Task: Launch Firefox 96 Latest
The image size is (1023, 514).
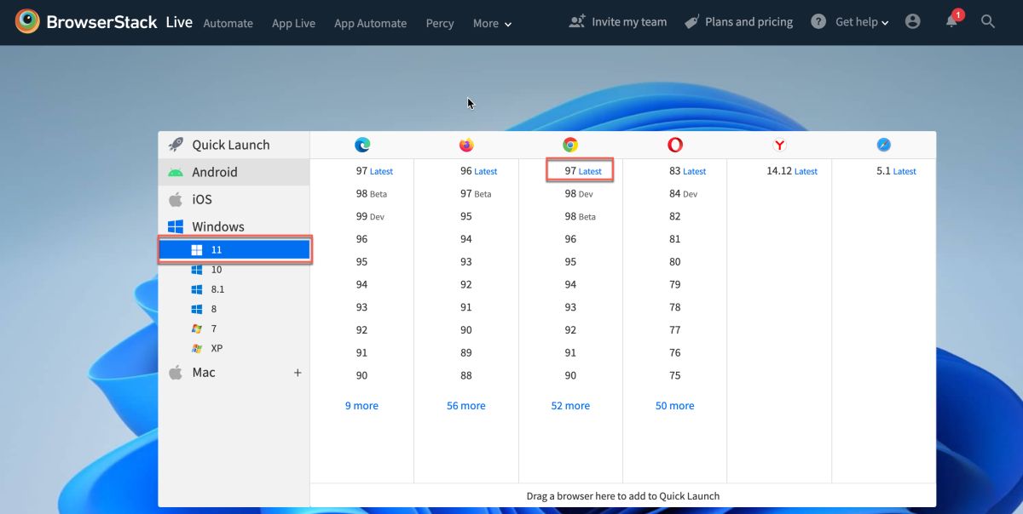Action: pos(478,171)
